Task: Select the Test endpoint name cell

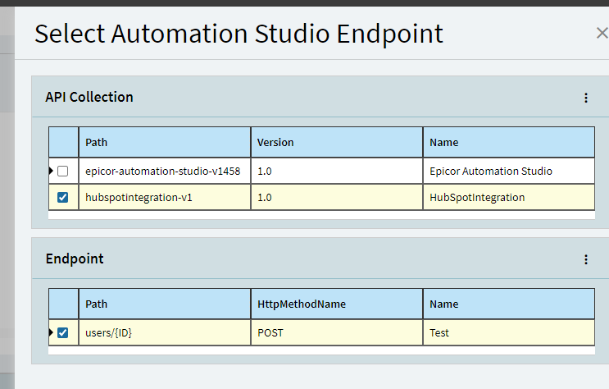Action: coord(509,333)
